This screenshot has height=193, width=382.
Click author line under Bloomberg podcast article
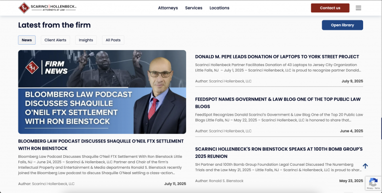pos(46,184)
